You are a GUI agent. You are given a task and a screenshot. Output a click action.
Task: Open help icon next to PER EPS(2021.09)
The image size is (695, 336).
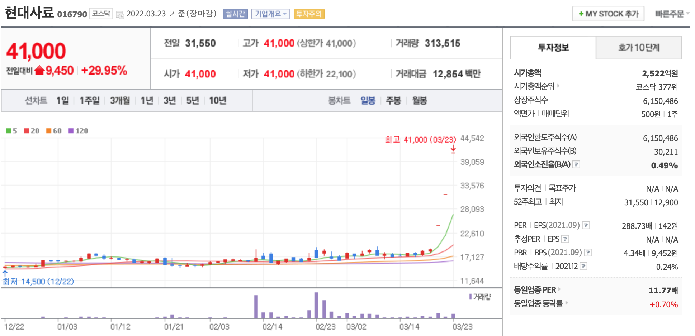586,225
